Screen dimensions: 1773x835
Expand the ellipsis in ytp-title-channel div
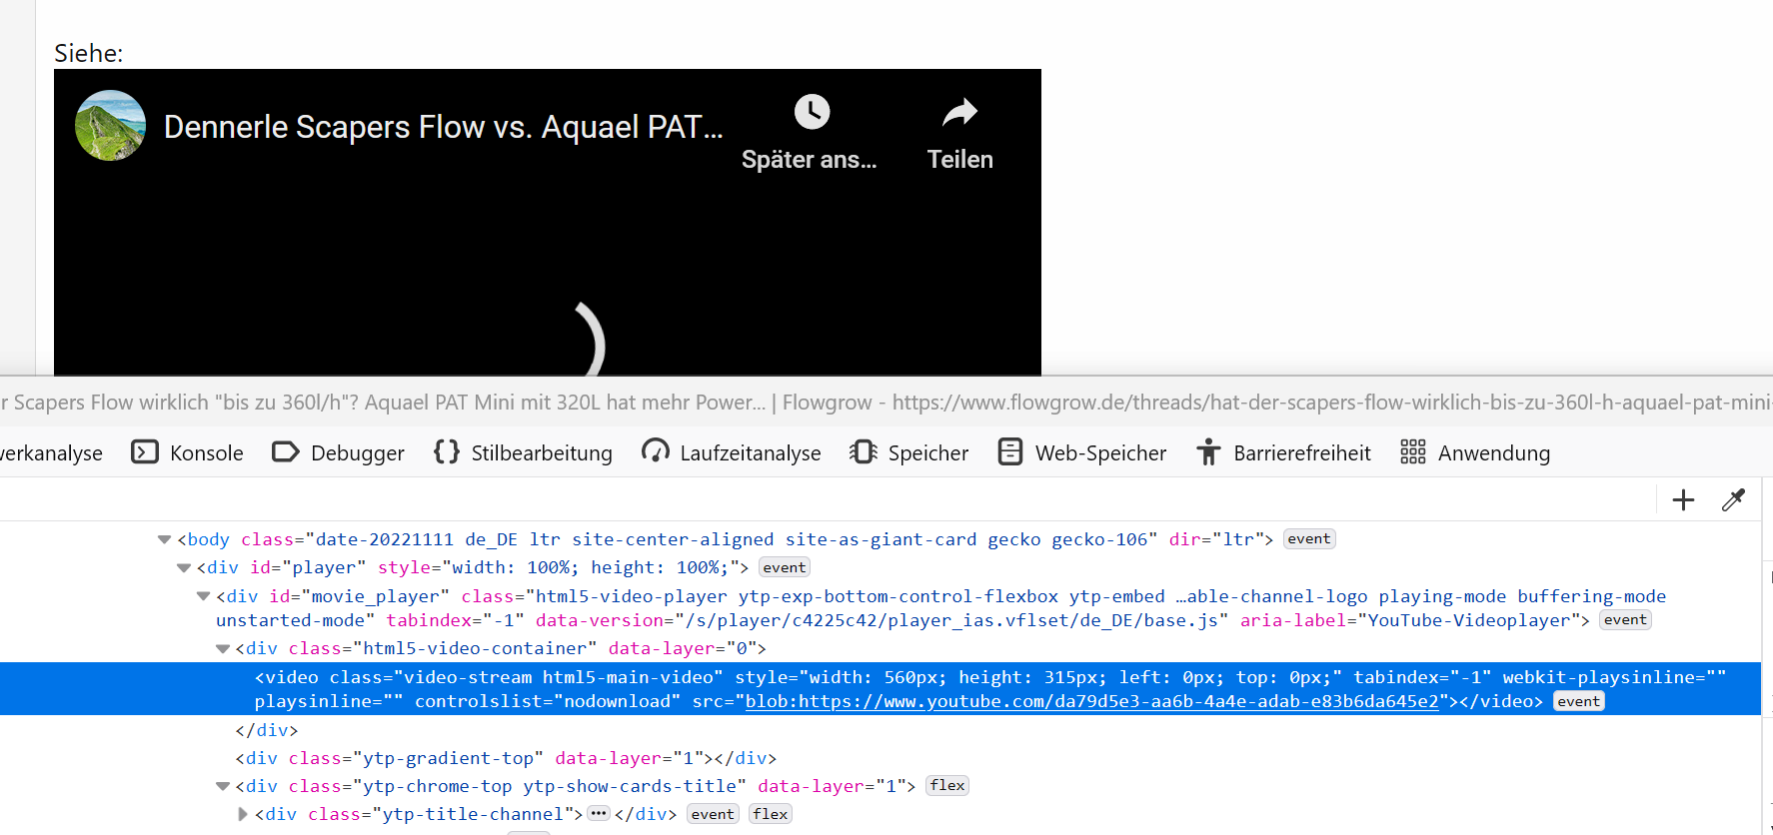click(x=599, y=813)
